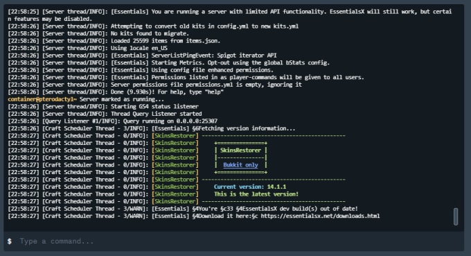Select the "Query running on 0.0.0.0:25307" line
This screenshot has width=471, height=256.
click(113, 121)
